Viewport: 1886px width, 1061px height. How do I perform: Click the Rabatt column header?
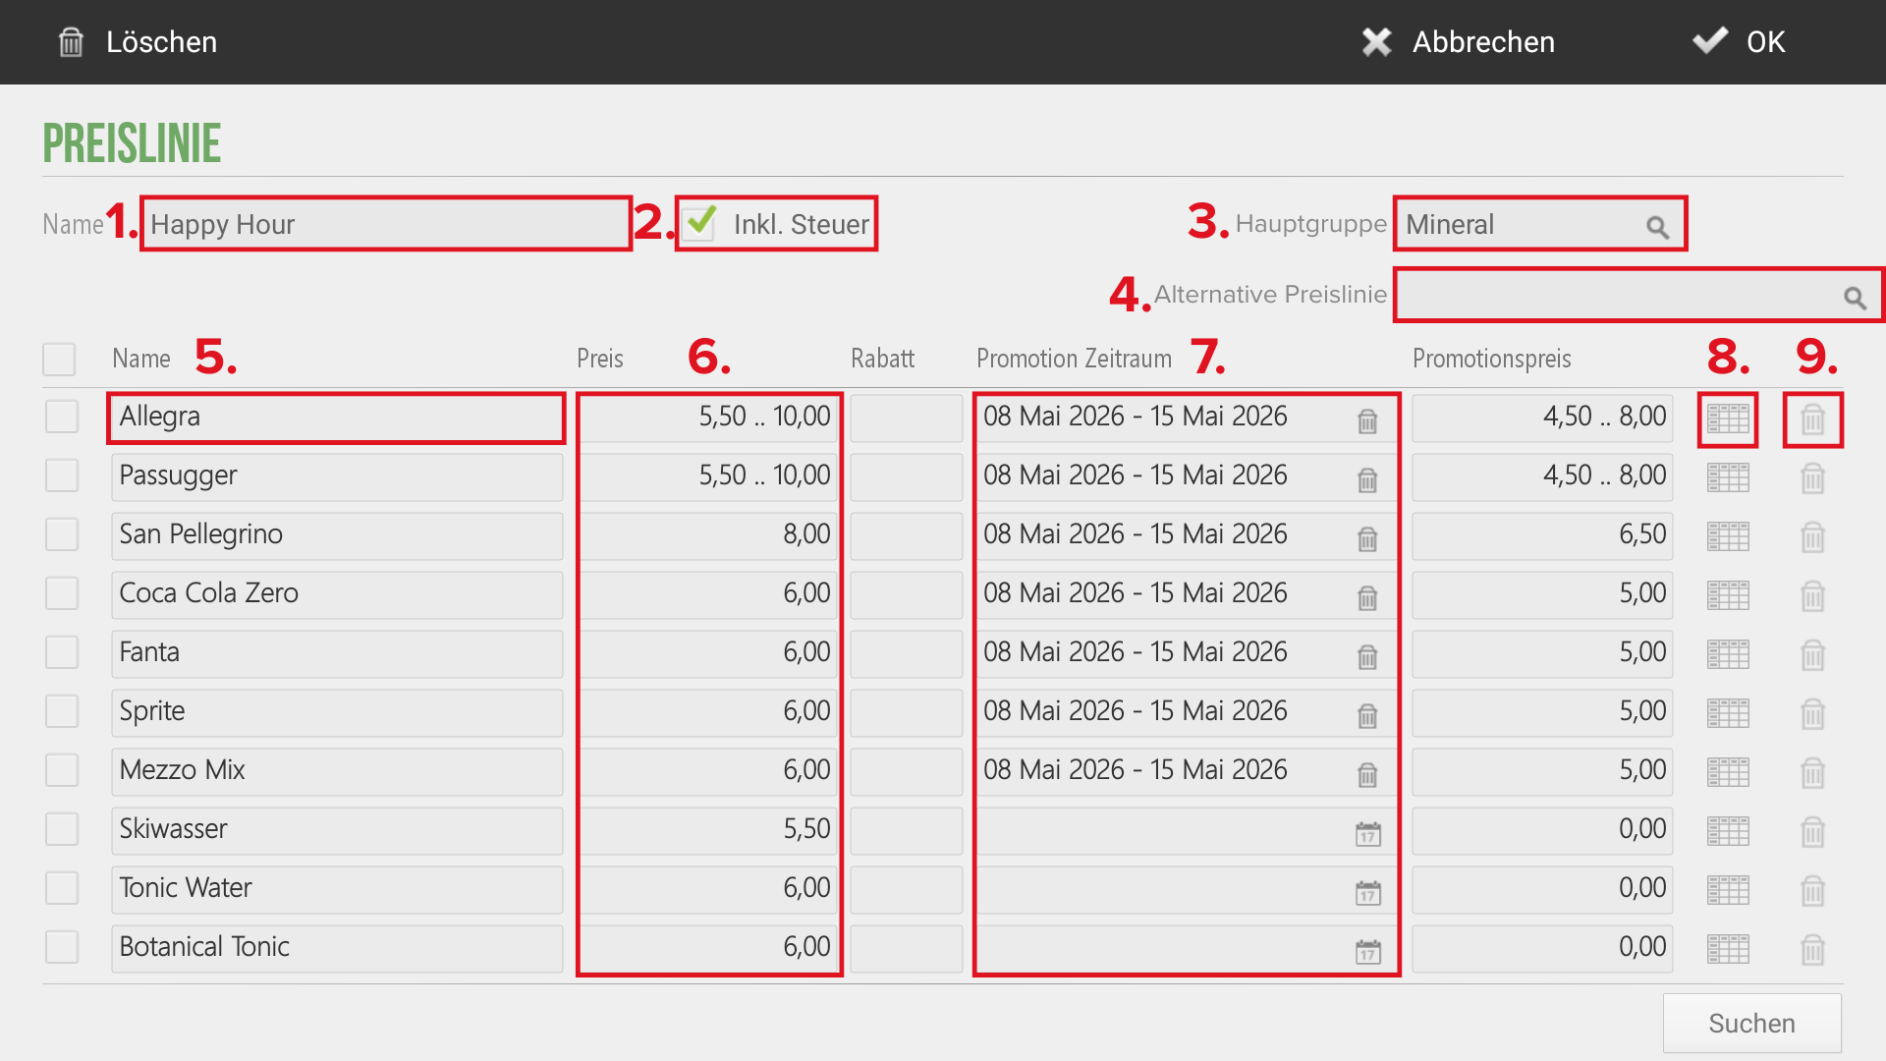tap(882, 359)
